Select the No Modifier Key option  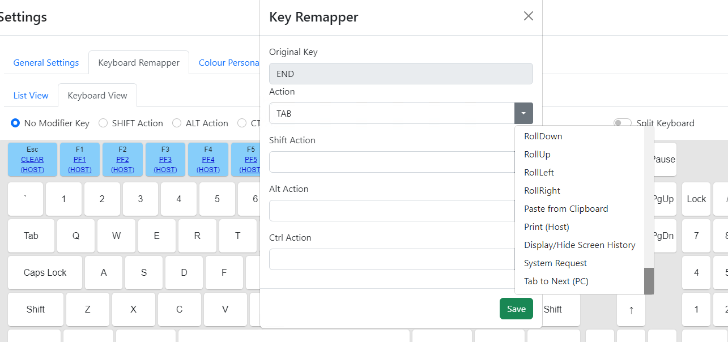pos(15,123)
